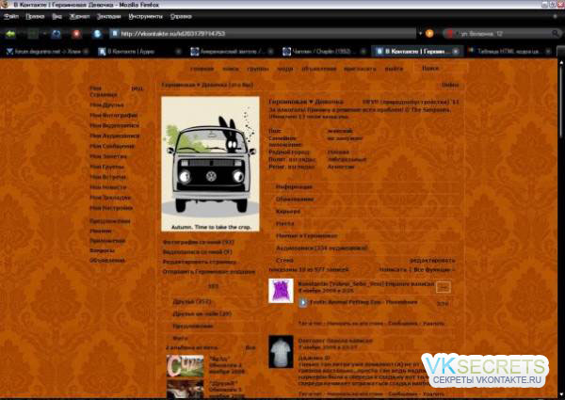
Task: Click the browser search box field
Action: tap(504, 34)
